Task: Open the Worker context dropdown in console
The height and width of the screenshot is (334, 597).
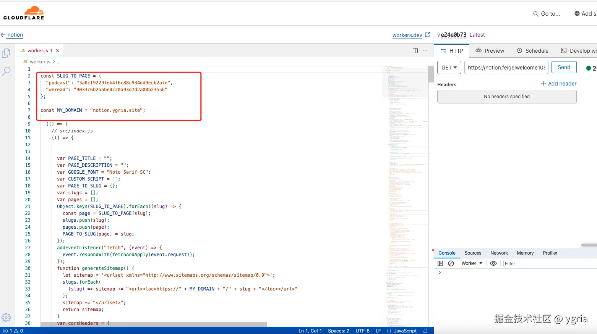Action: 472,263
